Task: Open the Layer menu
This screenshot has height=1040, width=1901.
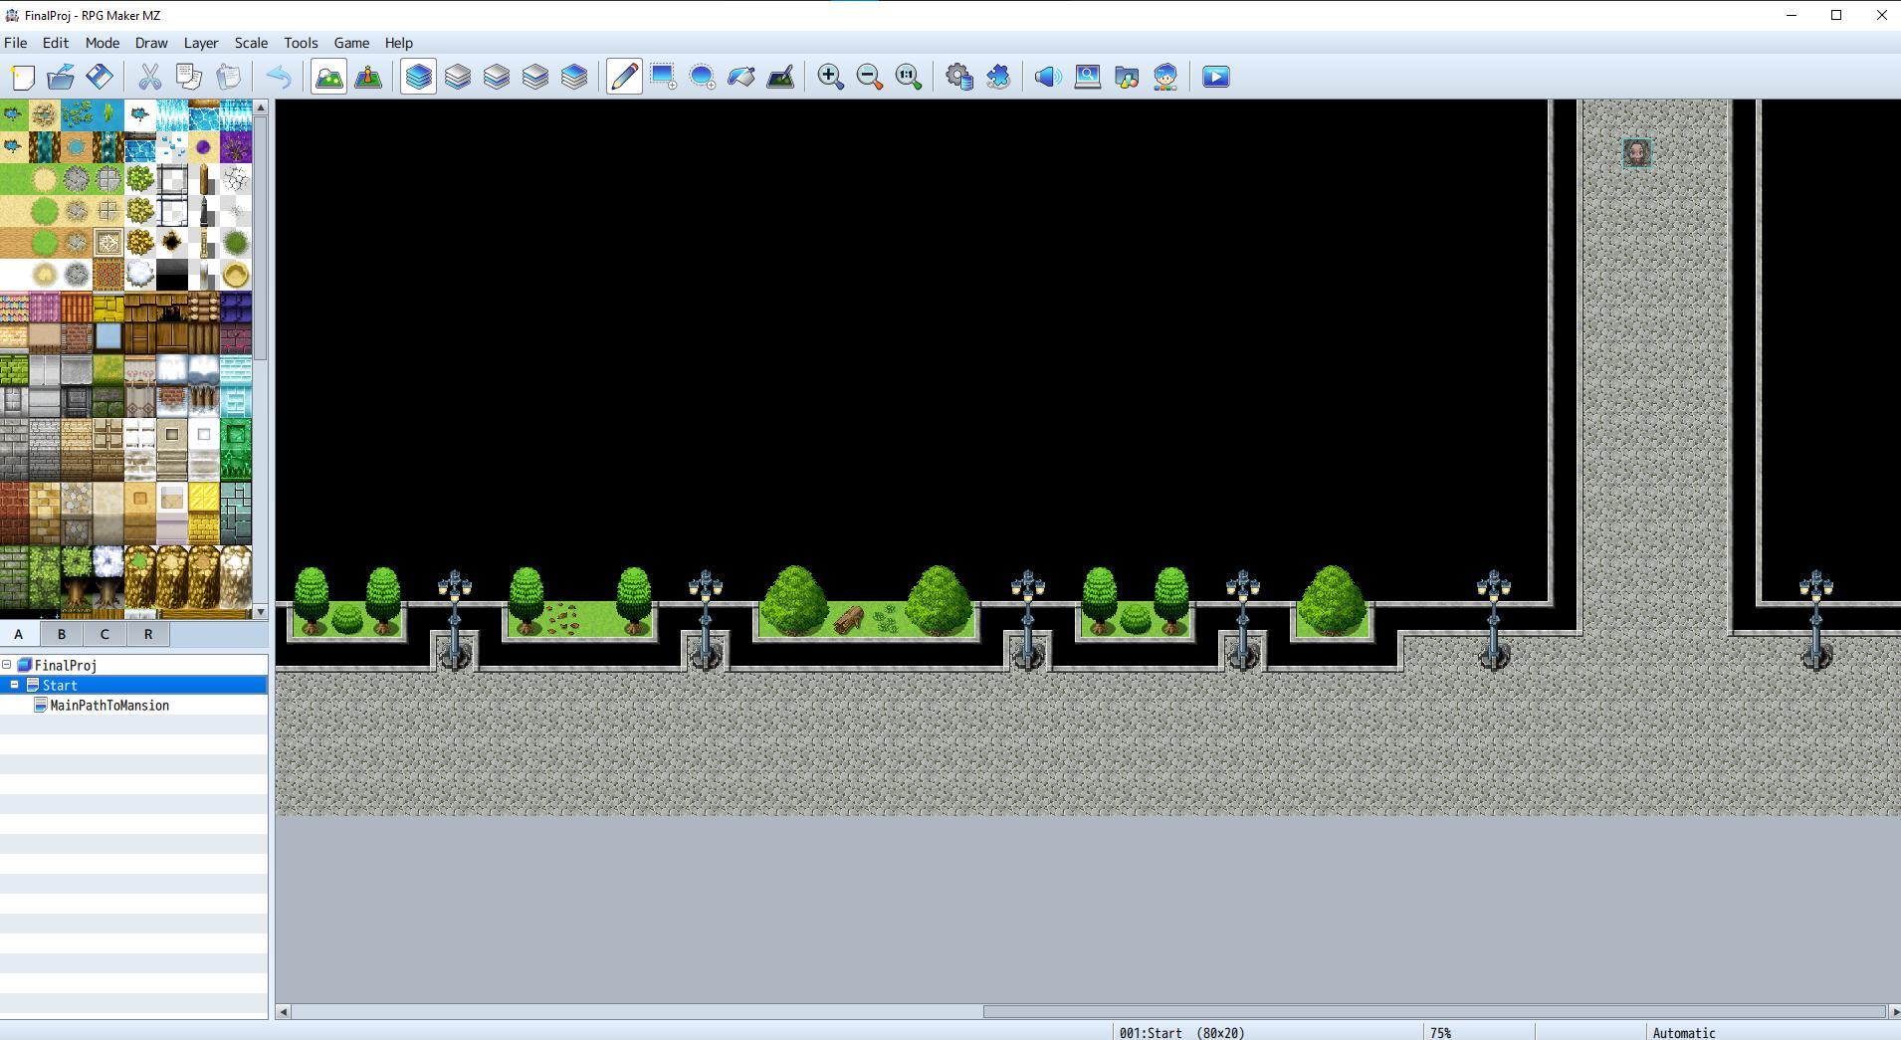Action: 200,43
